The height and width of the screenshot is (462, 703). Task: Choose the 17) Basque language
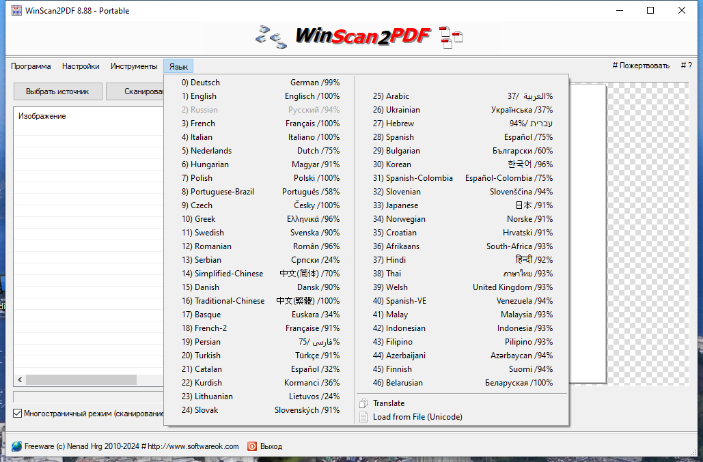[x=260, y=315]
